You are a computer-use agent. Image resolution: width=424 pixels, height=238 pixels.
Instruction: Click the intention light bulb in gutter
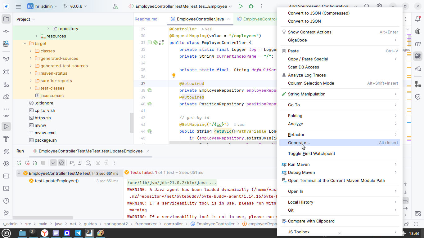click(x=174, y=76)
